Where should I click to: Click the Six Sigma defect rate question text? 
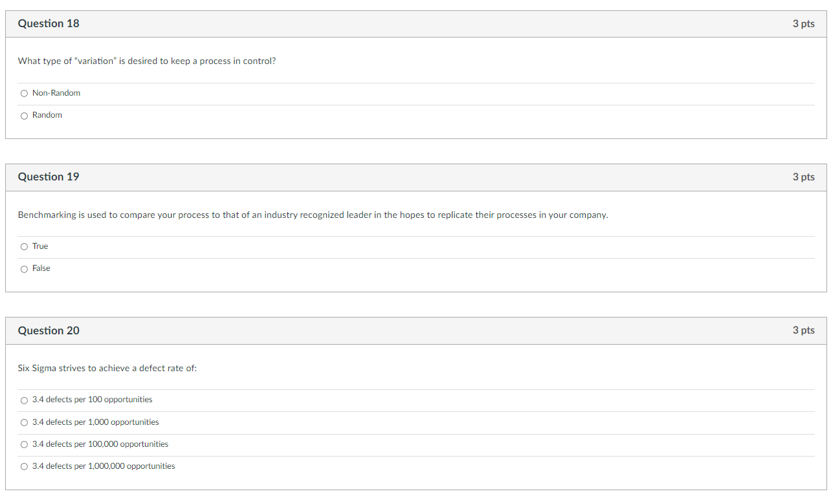[107, 368]
